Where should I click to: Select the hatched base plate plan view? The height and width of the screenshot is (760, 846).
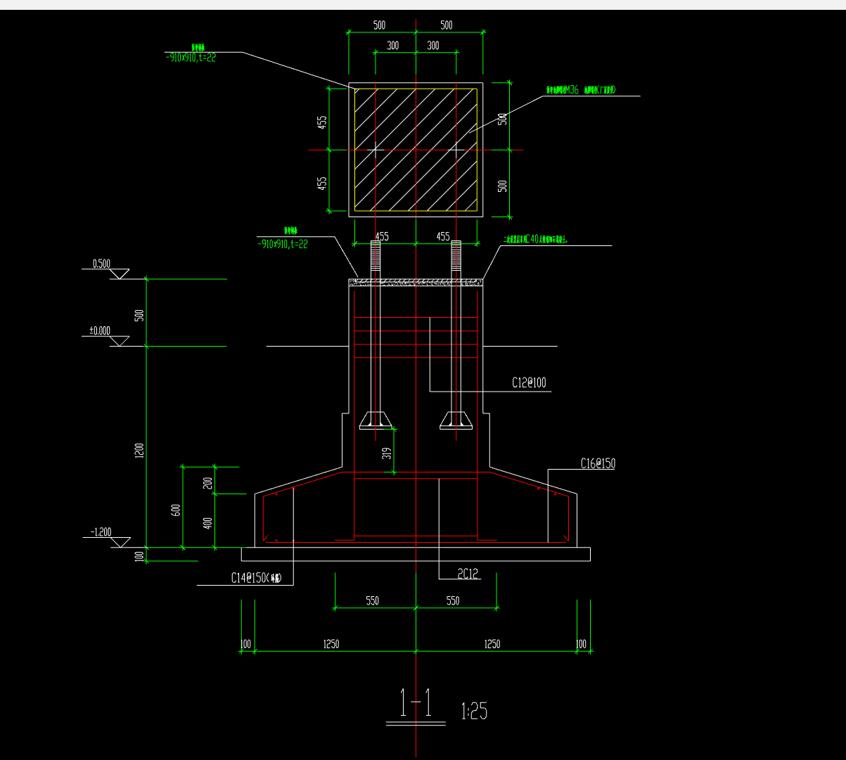point(416,149)
